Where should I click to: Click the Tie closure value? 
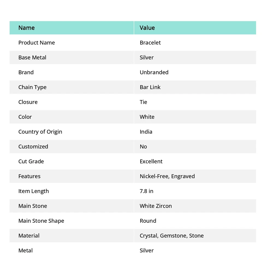(x=143, y=102)
